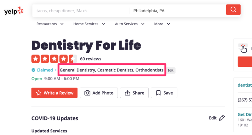Click the bookmark Save icon
Image resolution: width=252 pixels, height=135 pixels.
[158, 93]
